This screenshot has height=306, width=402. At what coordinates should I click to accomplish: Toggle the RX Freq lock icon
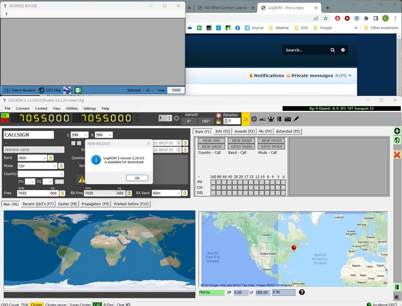pos(129,193)
